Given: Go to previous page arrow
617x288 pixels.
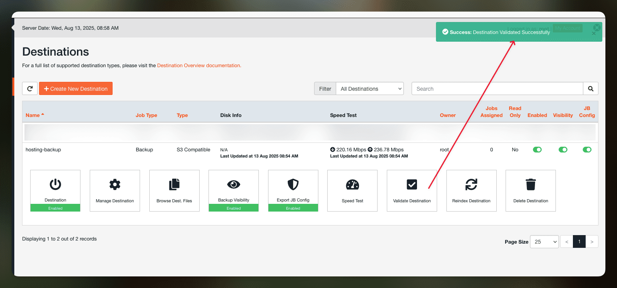Looking at the screenshot, I should click(x=567, y=242).
